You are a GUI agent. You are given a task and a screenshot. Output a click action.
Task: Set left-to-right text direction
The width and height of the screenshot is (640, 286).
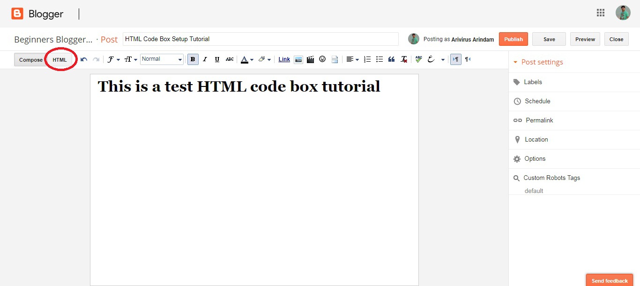[456, 59]
